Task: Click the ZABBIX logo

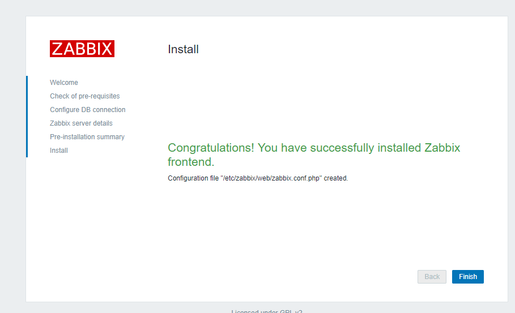Action: 82,49
